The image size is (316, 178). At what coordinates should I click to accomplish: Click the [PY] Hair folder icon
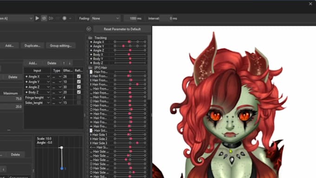click(x=90, y=68)
